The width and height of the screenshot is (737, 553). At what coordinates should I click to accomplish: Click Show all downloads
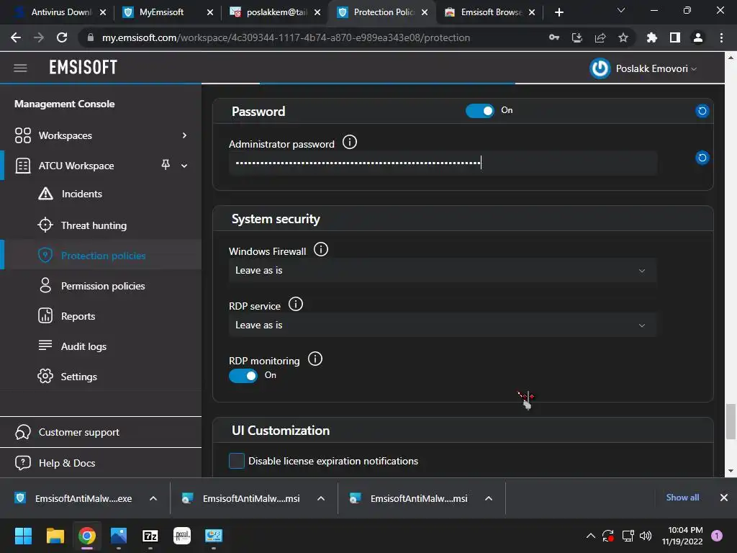682,498
